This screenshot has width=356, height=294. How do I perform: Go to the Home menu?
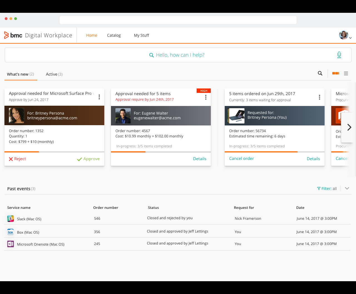click(x=92, y=35)
